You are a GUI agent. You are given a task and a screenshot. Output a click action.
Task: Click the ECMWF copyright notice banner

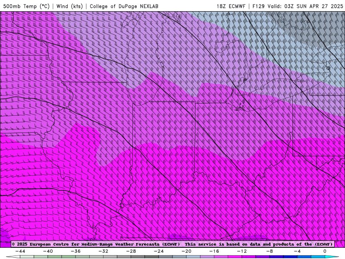[x=172, y=244]
